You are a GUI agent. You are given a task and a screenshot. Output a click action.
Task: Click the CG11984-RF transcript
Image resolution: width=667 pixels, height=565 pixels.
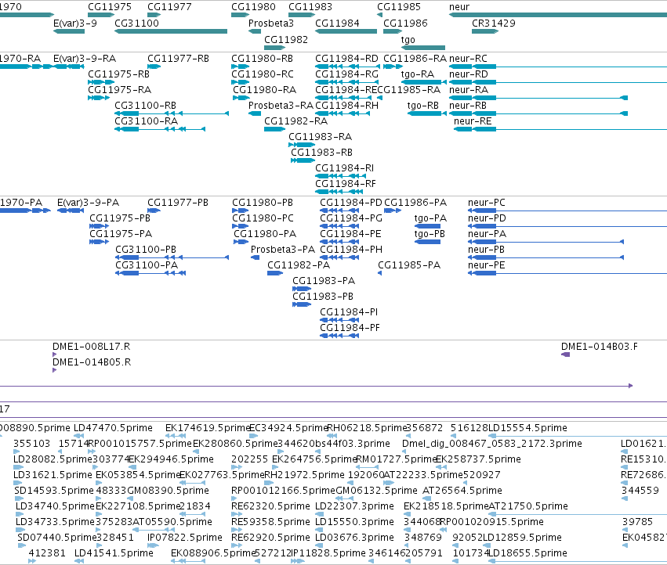point(339,192)
